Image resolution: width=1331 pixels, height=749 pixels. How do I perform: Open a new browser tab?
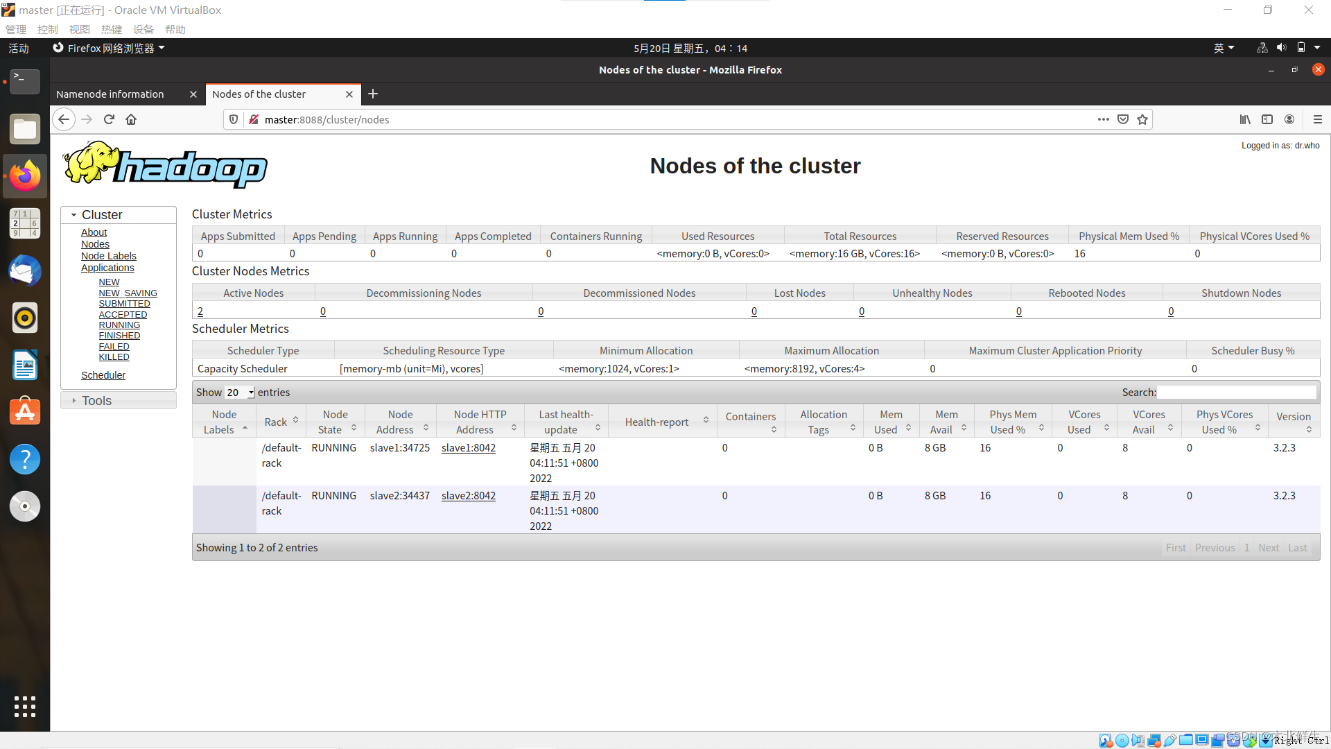coord(373,94)
